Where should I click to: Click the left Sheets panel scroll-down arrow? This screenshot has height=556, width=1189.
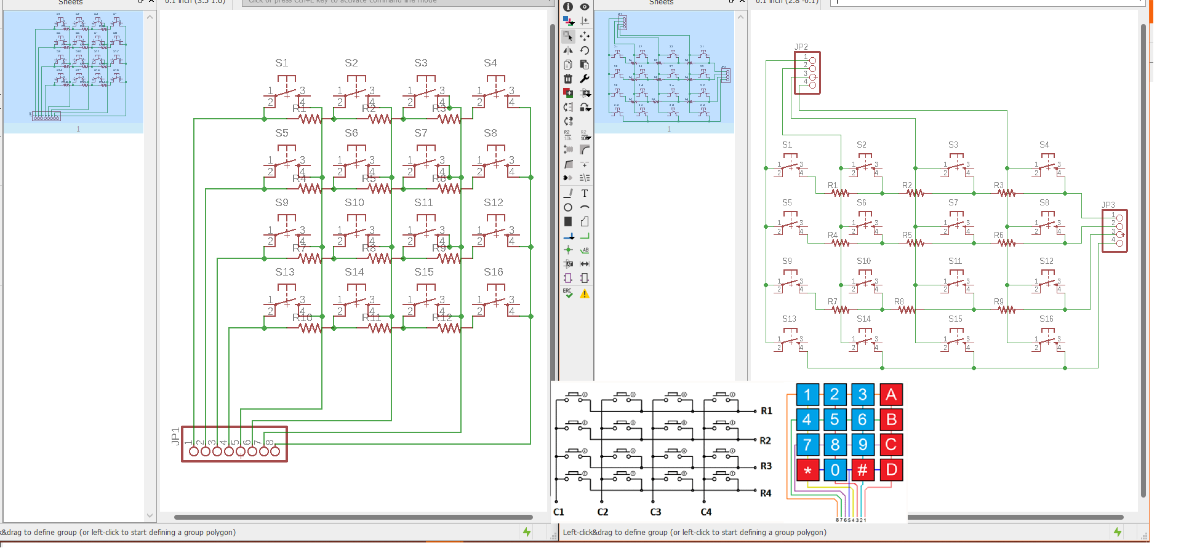(x=150, y=516)
